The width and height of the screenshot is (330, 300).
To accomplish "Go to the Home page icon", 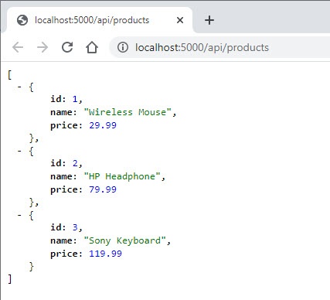I will pyautogui.click(x=92, y=47).
